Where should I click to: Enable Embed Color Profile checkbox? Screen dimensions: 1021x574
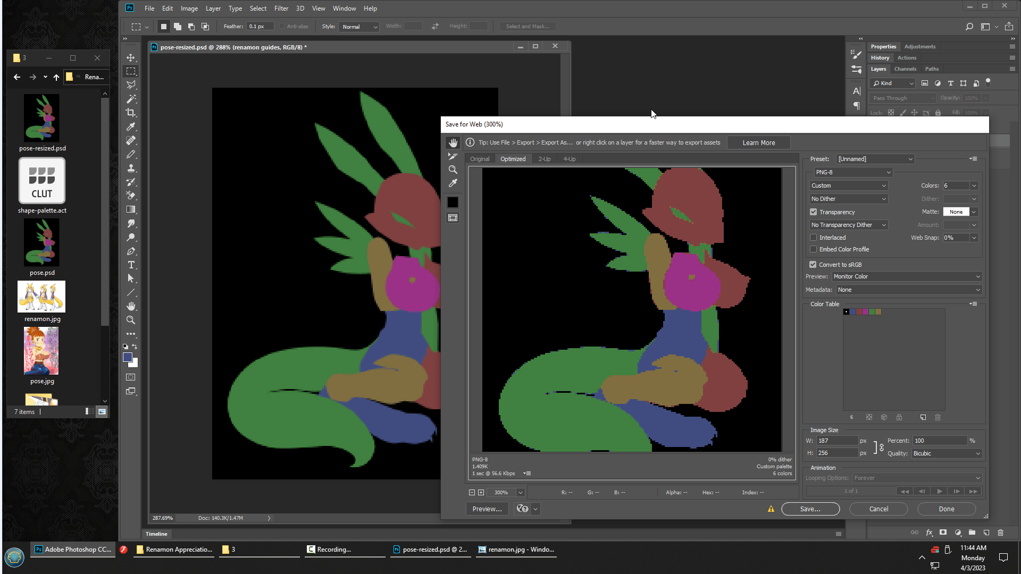point(813,249)
